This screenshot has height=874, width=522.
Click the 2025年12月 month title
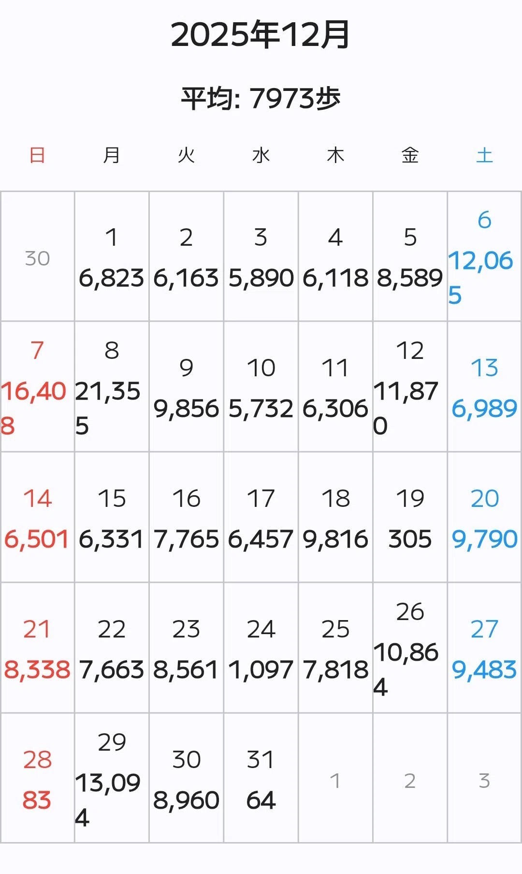pos(261,35)
